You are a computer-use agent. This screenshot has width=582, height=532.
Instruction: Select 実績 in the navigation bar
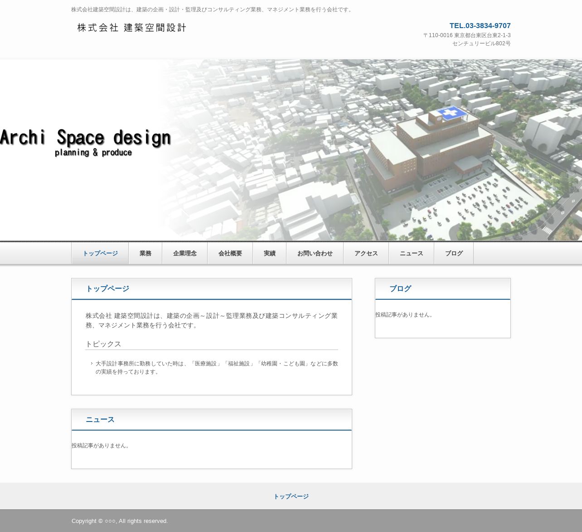point(270,254)
